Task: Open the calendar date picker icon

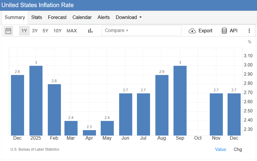Action: (8, 31)
